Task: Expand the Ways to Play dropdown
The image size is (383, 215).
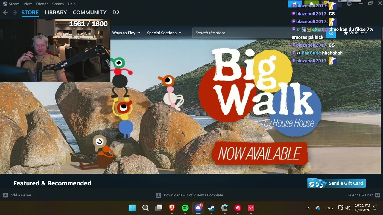Action: pyautogui.click(x=126, y=33)
